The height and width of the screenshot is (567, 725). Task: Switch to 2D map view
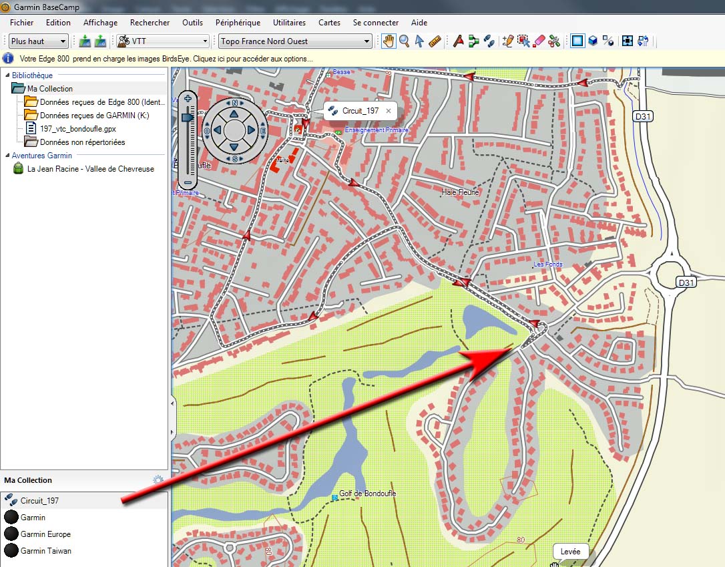[577, 41]
